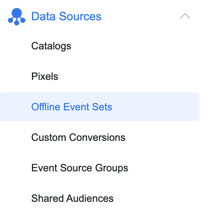Go to Pixels under Data Sources
Image resolution: width=201 pixels, height=212 pixels.
[x=45, y=76]
